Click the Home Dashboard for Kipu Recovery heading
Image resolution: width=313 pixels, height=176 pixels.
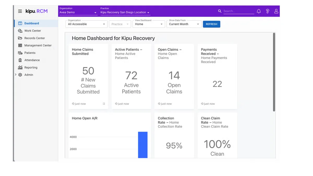pos(113,38)
